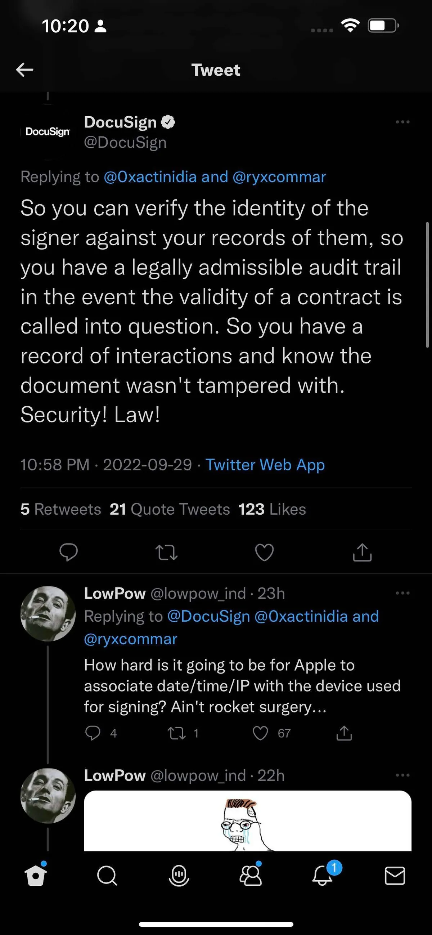The width and height of the screenshot is (432, 935).
Task: Open the Spaces microphone tab
Action: tap(179, 876)
